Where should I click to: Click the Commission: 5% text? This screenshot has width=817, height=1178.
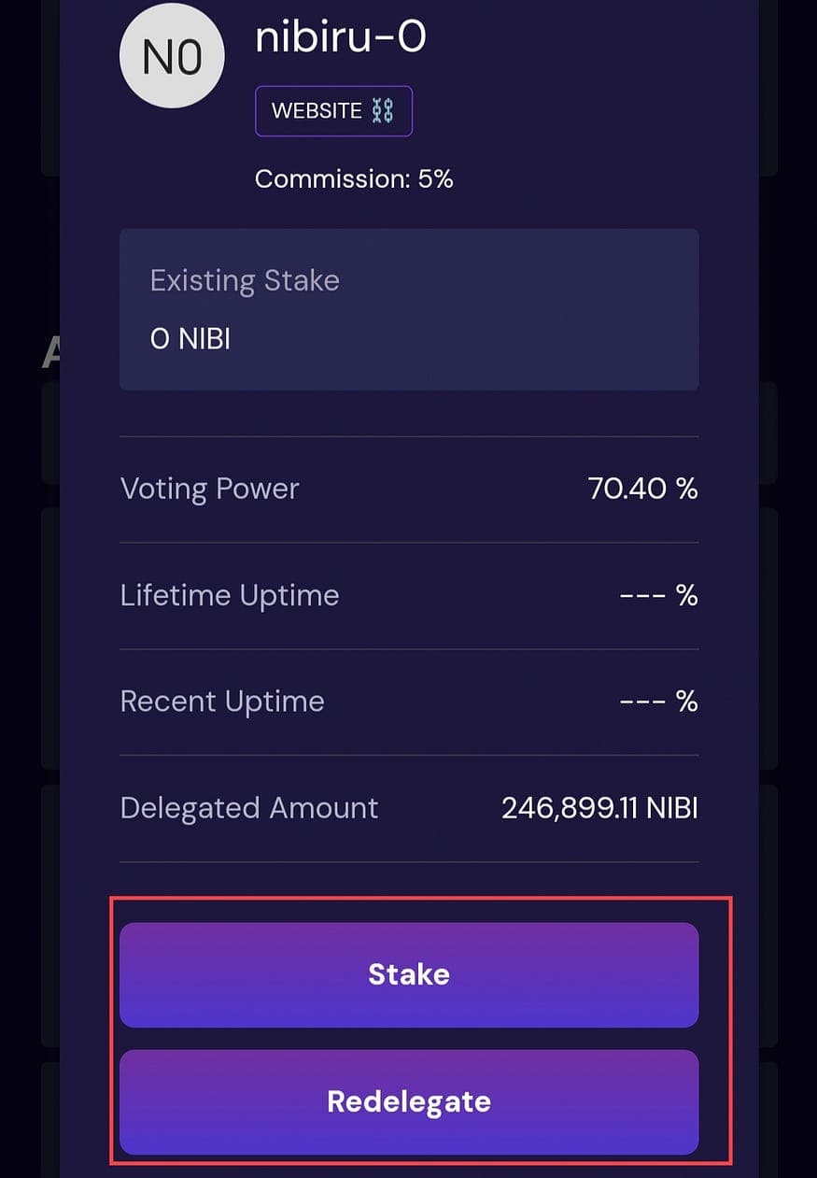354,178
